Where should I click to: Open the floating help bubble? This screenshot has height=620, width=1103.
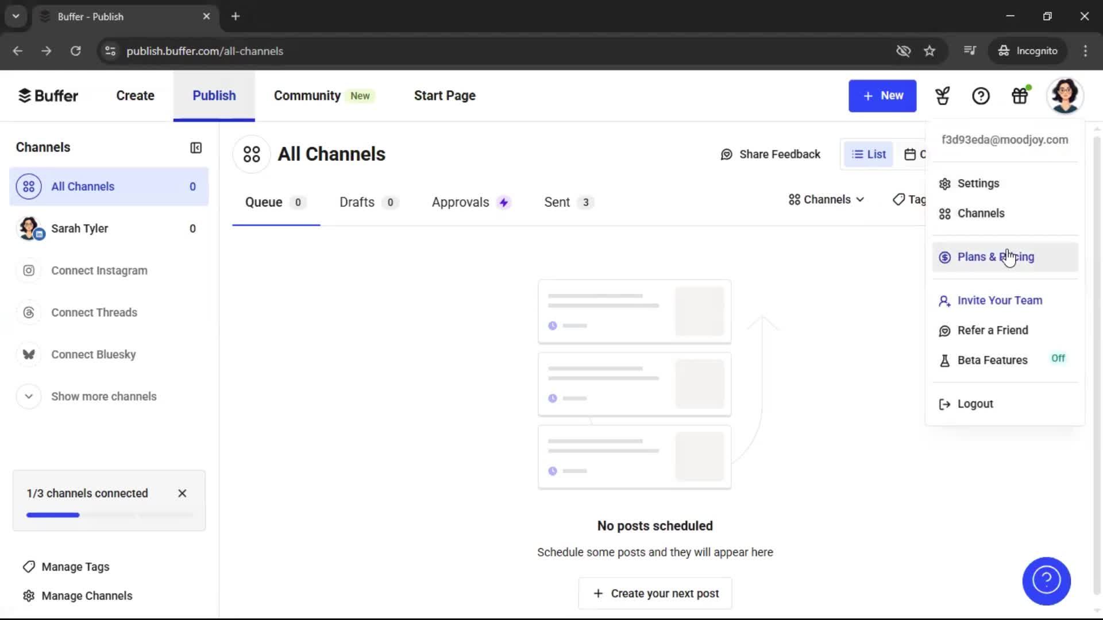1047,581
